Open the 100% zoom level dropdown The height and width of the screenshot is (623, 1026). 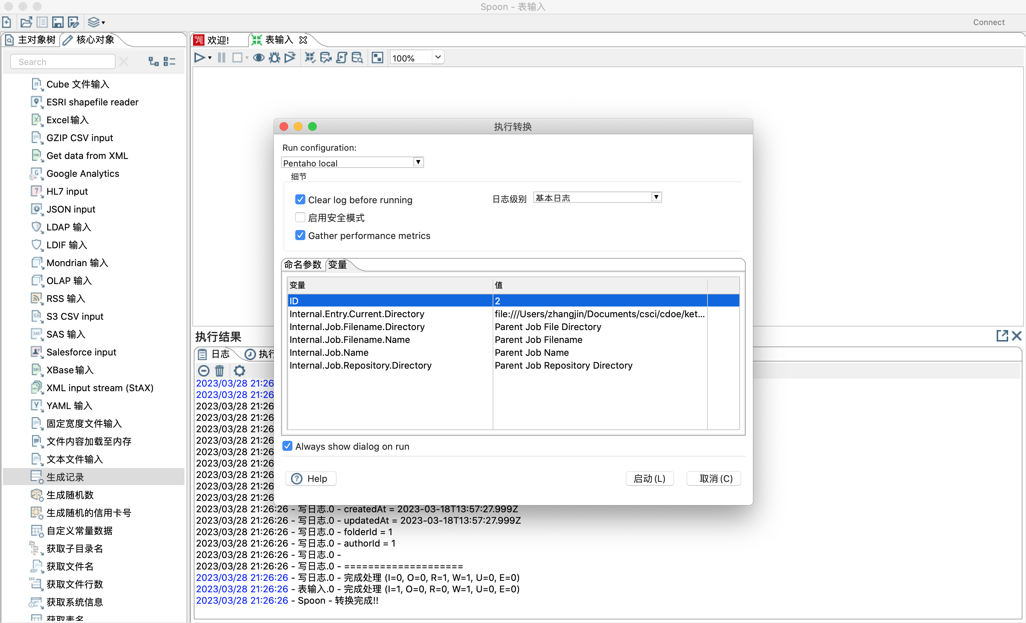tap(438, 58)
